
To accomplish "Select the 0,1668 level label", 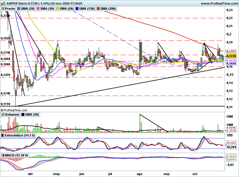I will 5,59.
